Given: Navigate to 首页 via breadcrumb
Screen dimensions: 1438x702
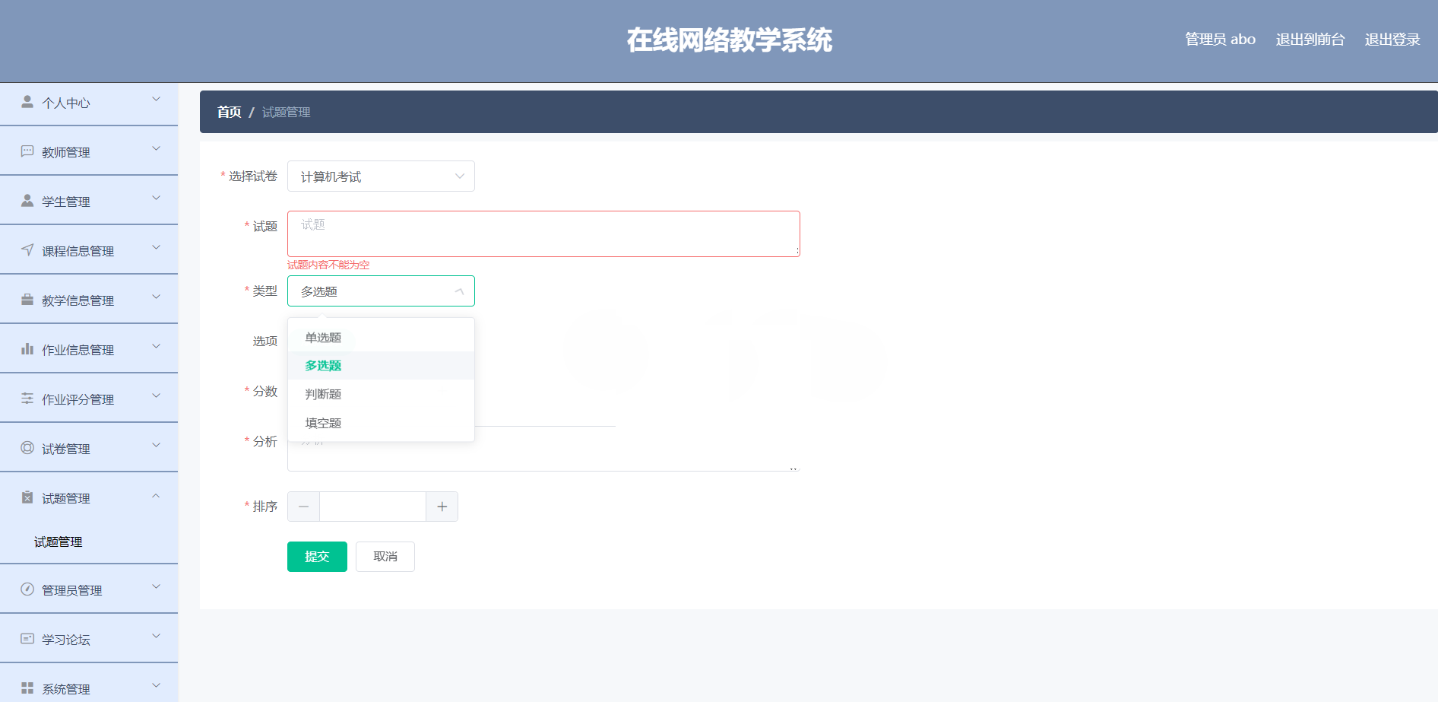Looking at the screenshot, I should click(x=228, y=112).
